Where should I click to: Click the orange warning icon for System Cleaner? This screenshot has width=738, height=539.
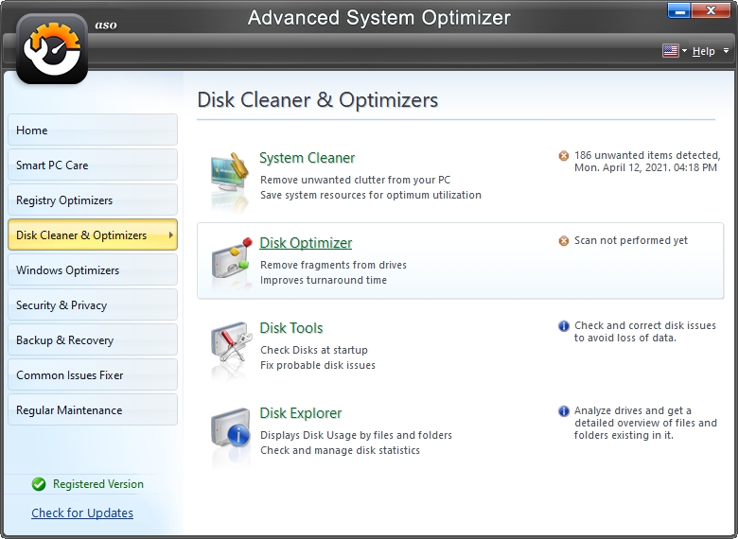point(564,156)
